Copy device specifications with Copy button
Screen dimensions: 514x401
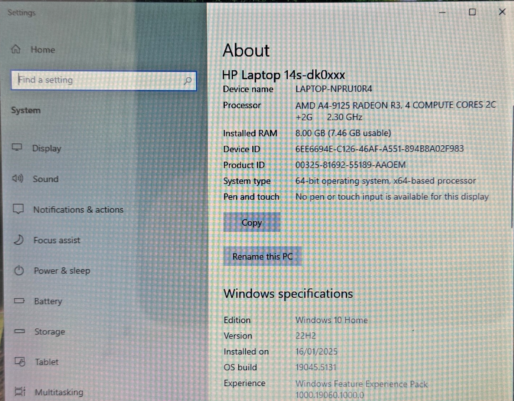point(252,222)
